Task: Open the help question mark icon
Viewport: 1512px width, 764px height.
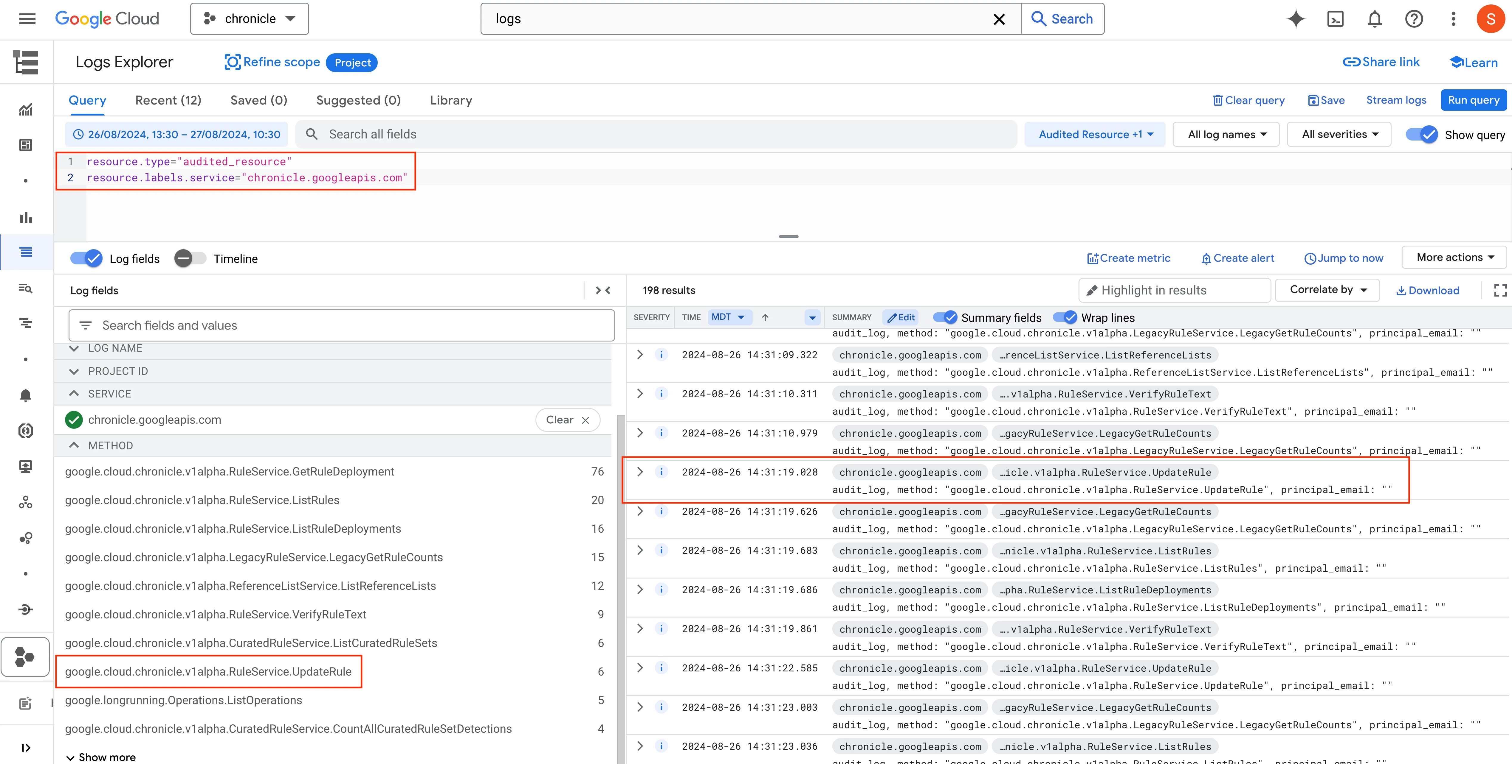Action: 1414,19
